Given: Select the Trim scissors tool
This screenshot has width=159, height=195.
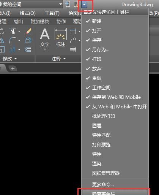Looking at the screenshot, I should click(13, 31).
